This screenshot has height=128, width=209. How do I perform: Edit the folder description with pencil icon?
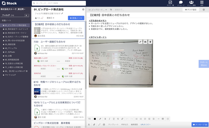pos(62,13)
